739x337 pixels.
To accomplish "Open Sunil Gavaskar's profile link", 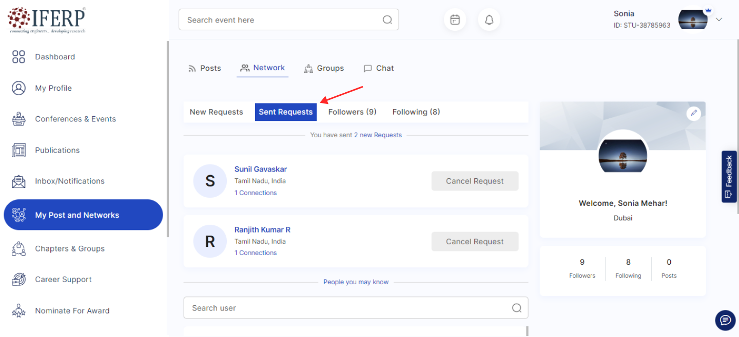I will point(261,169).
